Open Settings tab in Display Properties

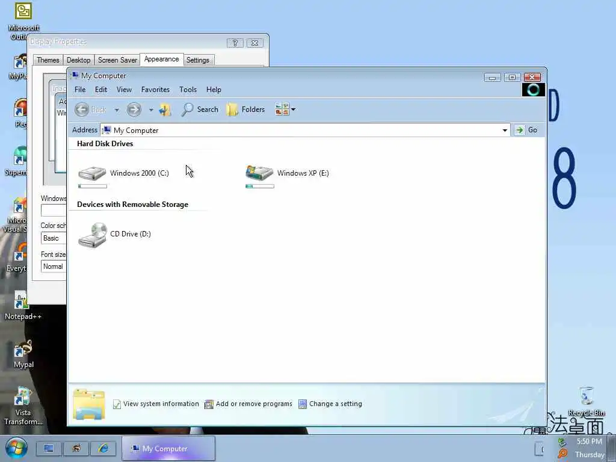tap(197, 60)
